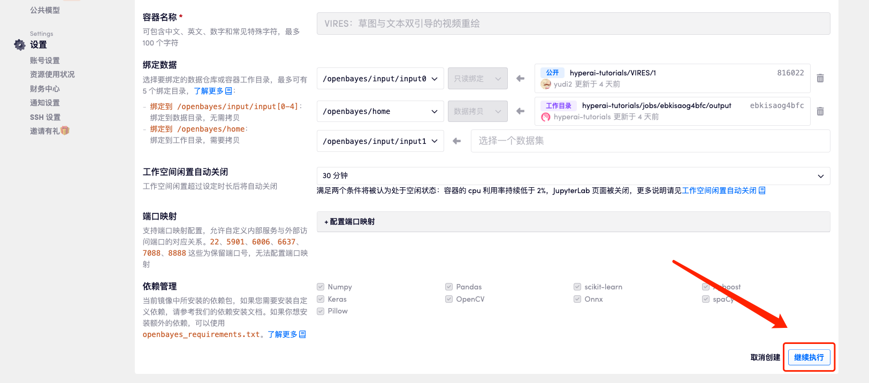869x383 pixels.
Task: Click the left arrow beside input1 path
Action: 456,141
